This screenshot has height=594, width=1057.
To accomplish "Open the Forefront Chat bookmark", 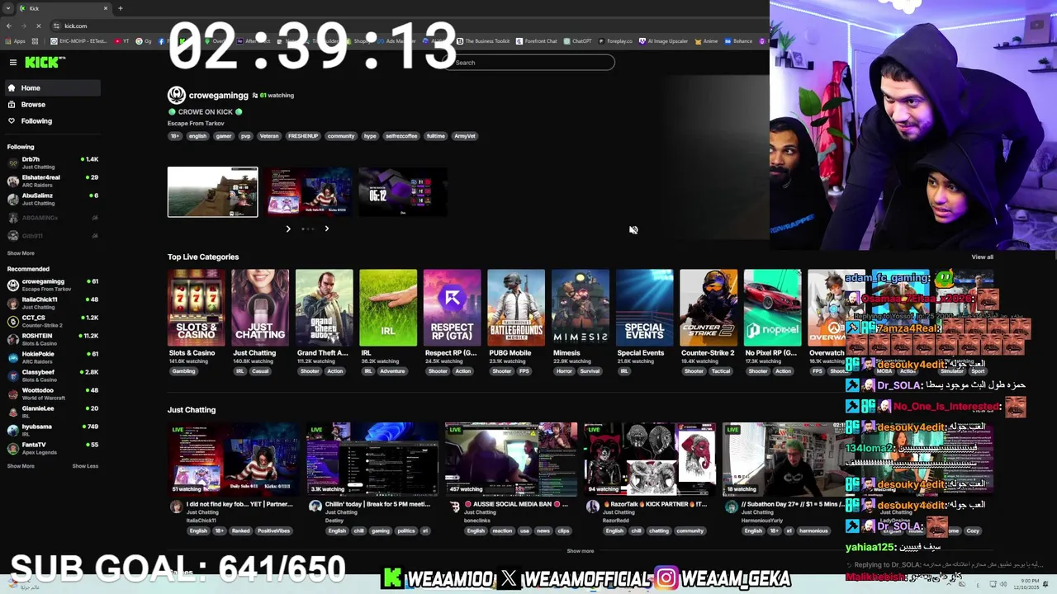I will [x=537, y=41].
